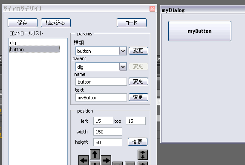Click the コントロールリスト label
Image resolution: width=245 pixels, height=165 pixels.
tap(26, 33)
